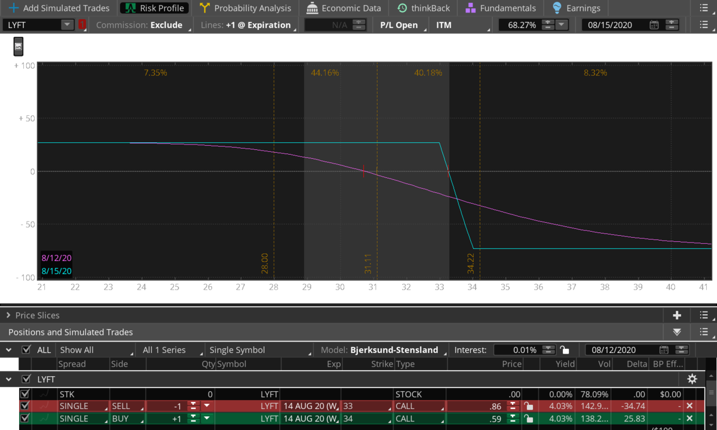Screen dimensions: 717x430
Task: Open the calendar picker for 08/15/2020
Action: [654, 25]
